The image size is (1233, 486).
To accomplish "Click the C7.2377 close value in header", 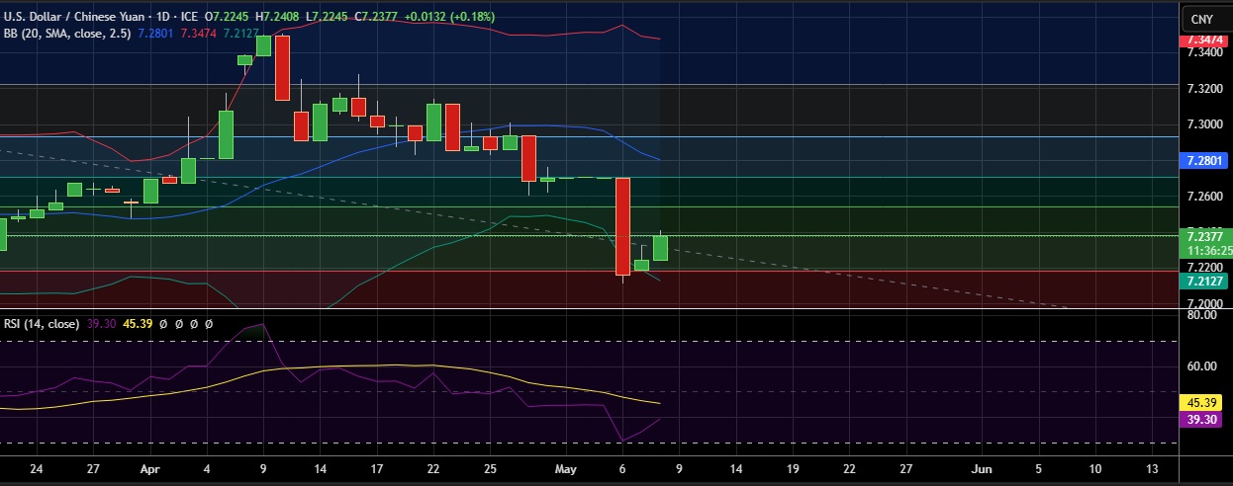I will 376,17.
